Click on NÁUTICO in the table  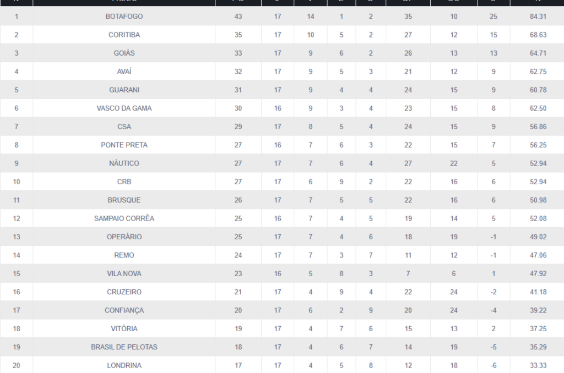(x=124, y=163)
